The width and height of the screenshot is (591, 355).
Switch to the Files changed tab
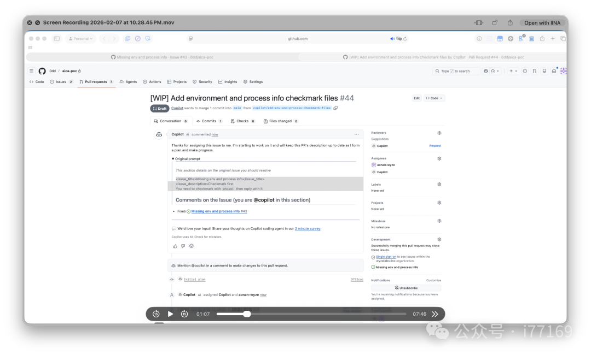point(280,121)
